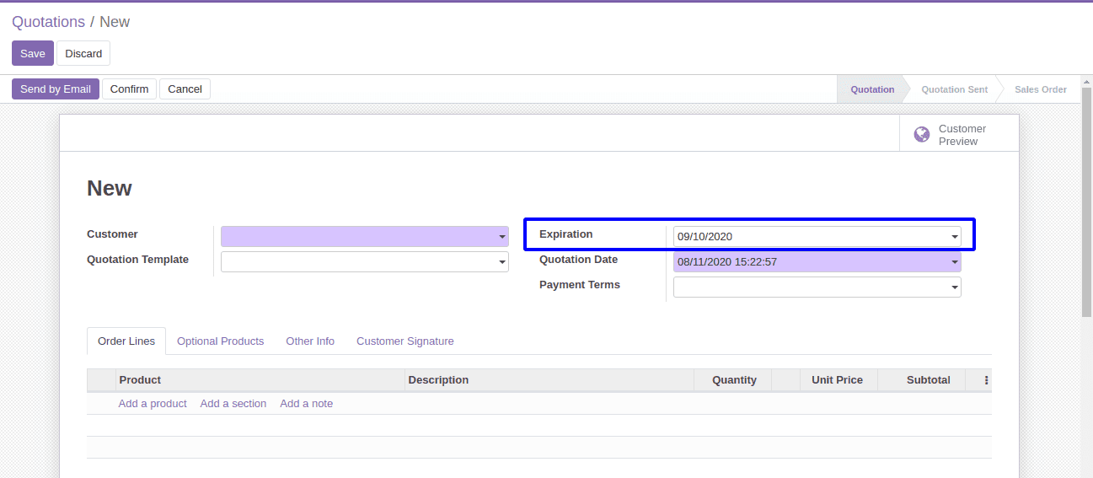
Task: Save the new quotation
Action: pos(33,53)
